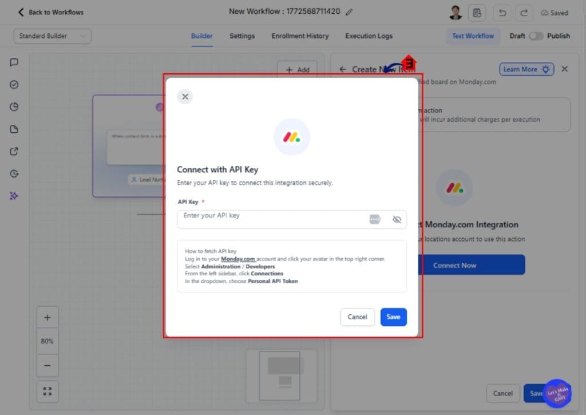Viewport: 586px width, 415px height.
Task: Switch to the Execution Logs tab
Action: click(369, 35)
